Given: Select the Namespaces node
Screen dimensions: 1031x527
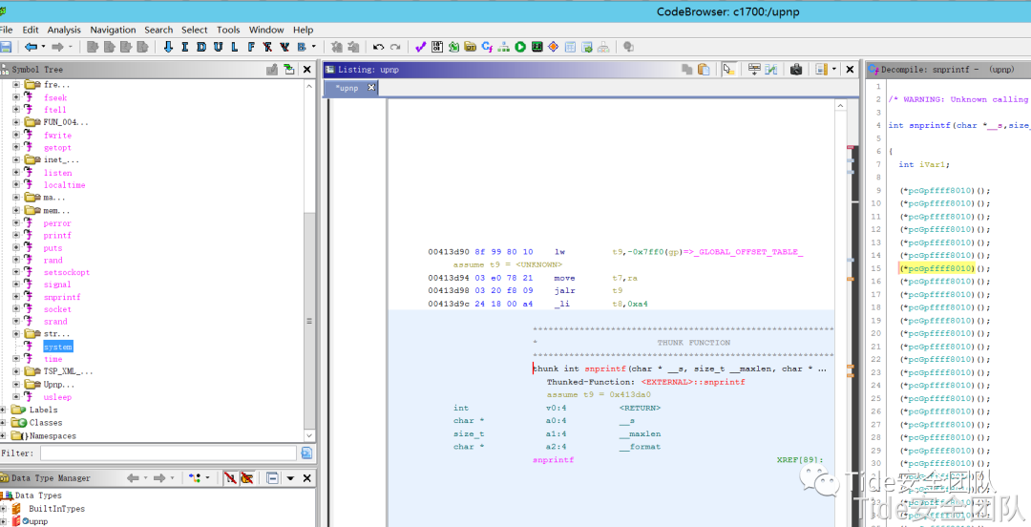Looking at the screenshot, I should click(53, 435).
